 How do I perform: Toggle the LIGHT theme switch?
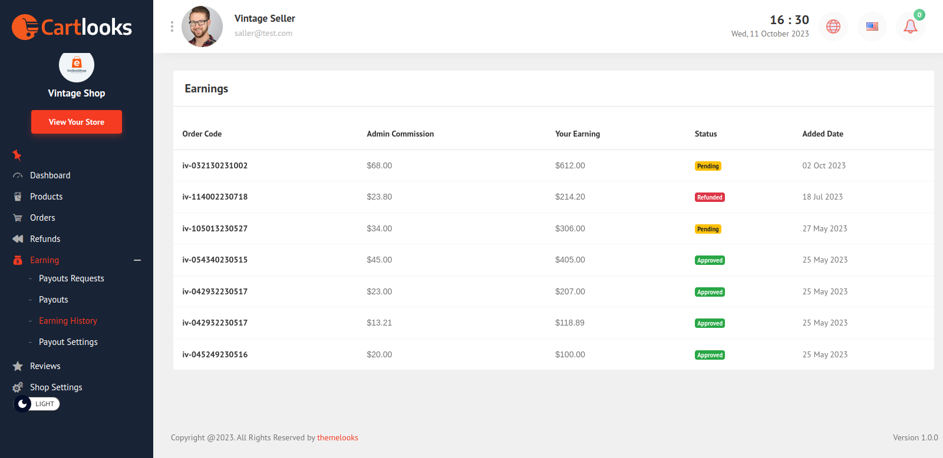coord(37,404)
